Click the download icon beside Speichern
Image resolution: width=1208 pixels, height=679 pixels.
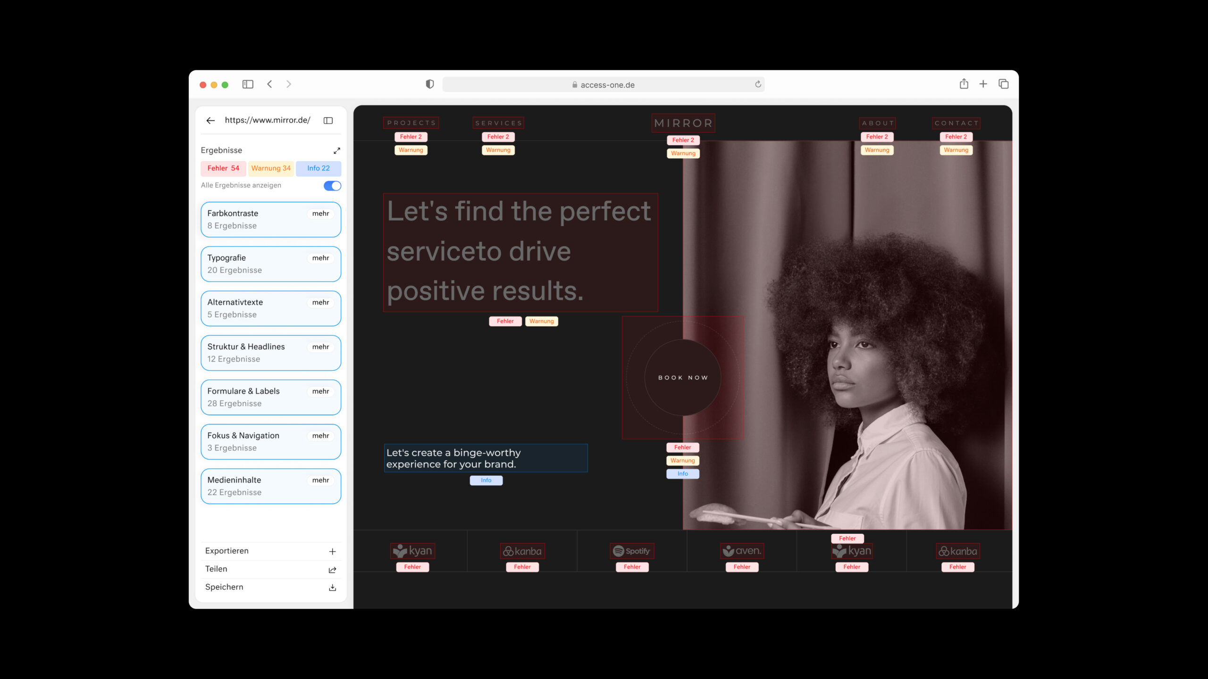tap(332, 588)
